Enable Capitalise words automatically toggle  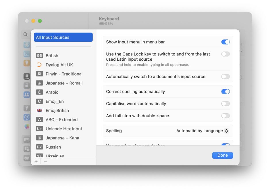[x=225, y=104]
